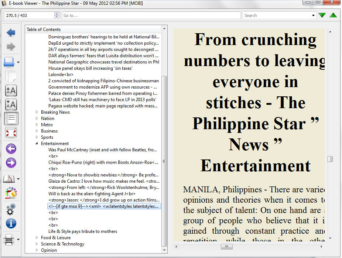Viewport: 342px width, 258px height.
Task: Select 'Lakas-CMD still has machinery' entry
Action: pos(102,100)
